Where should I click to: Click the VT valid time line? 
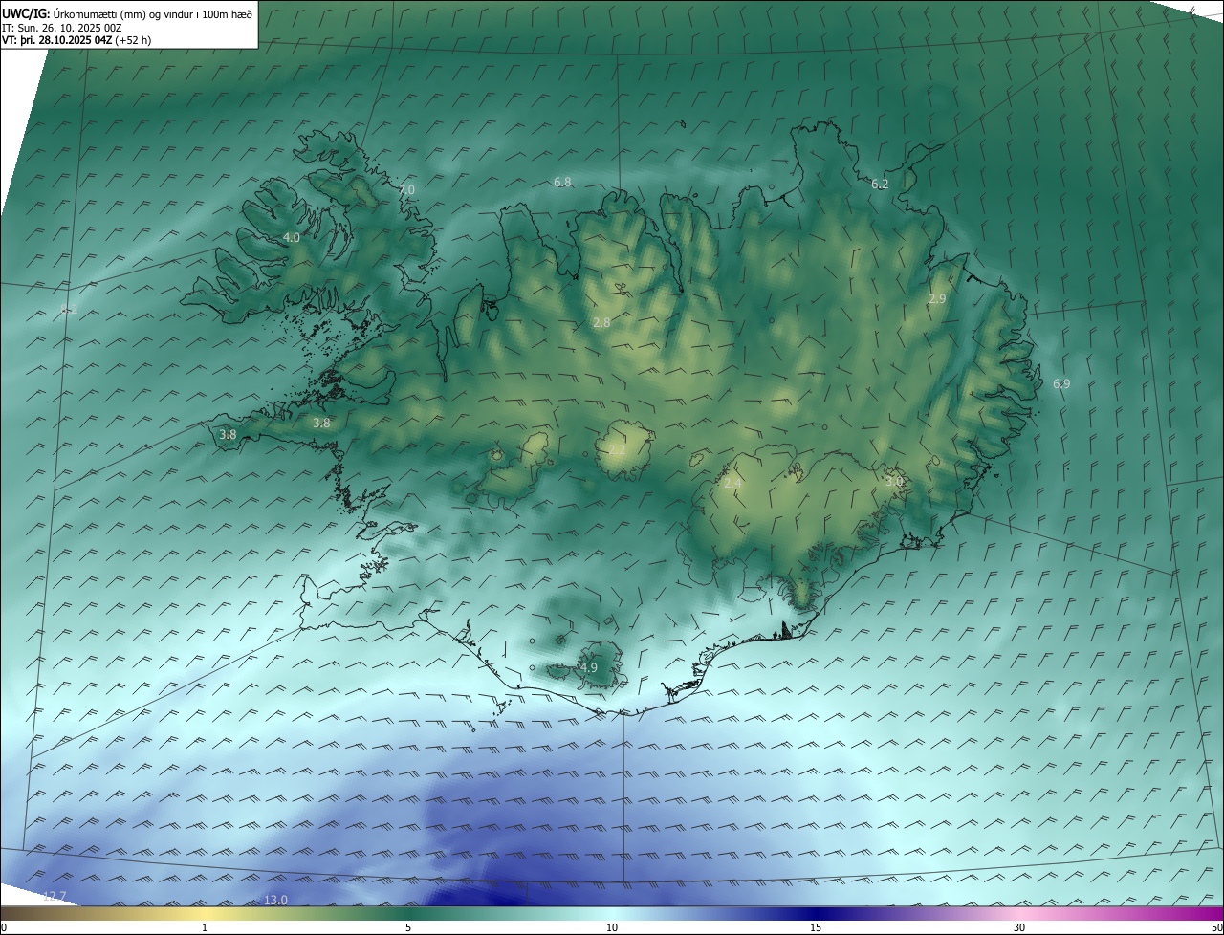[76, 40]
